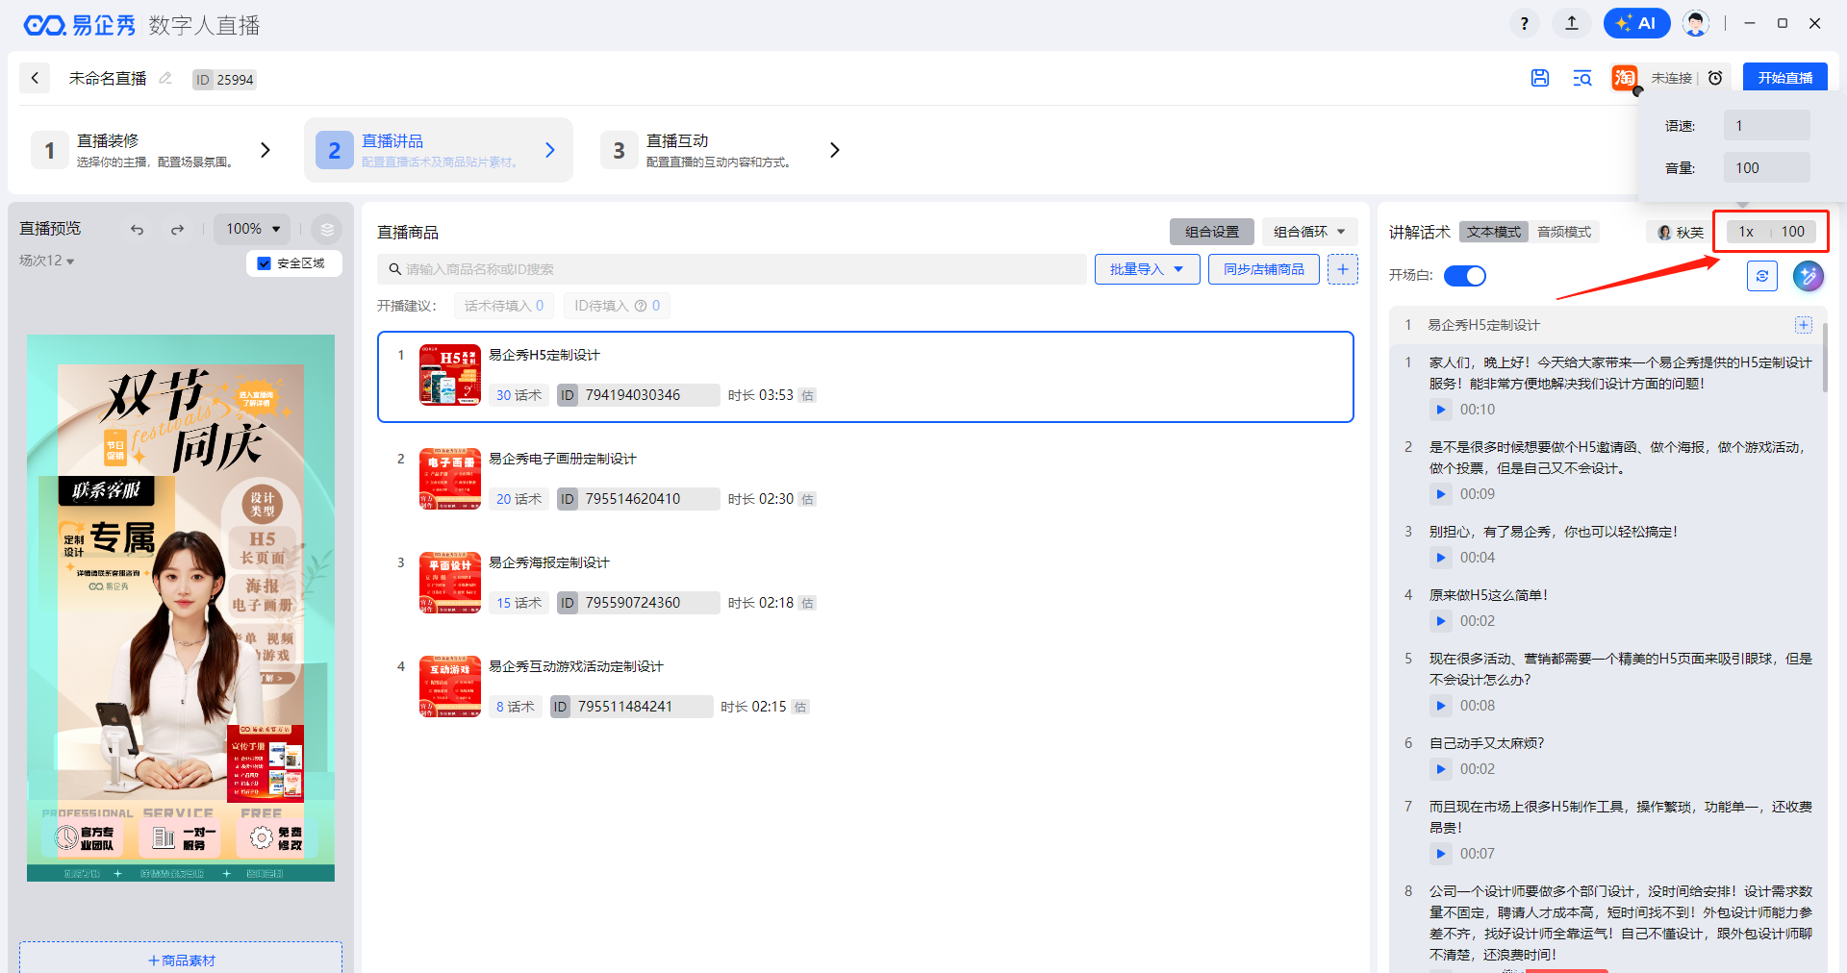The height and width of the screenshot is (973, 1847).
Task: Click the upload icon in title bar
Action: (x=1572, y=23)
